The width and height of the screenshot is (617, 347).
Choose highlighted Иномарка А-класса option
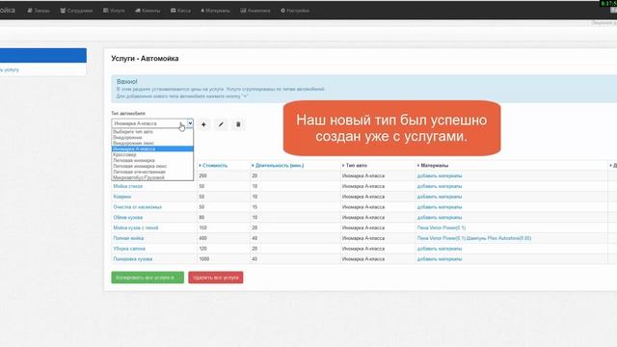click(x=152, y=148)
